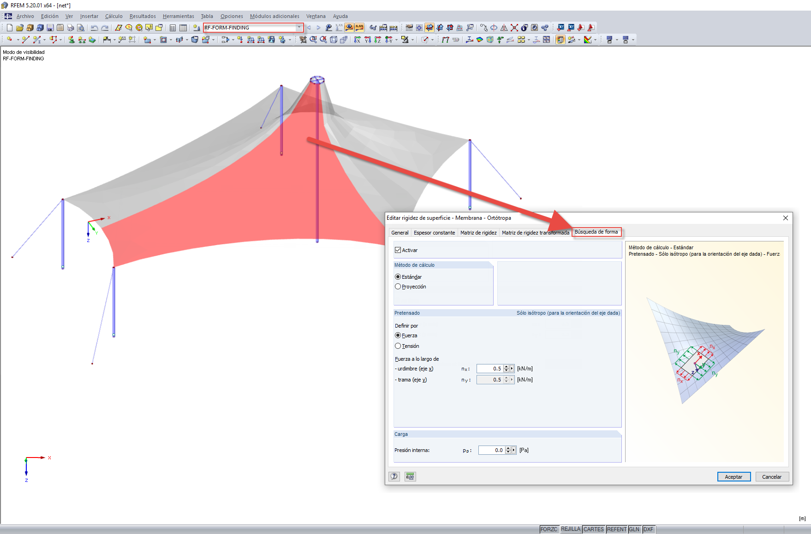This screenshot has height=534, width=811.
Task: Show the view in Y direction
Action: point(368,40)
